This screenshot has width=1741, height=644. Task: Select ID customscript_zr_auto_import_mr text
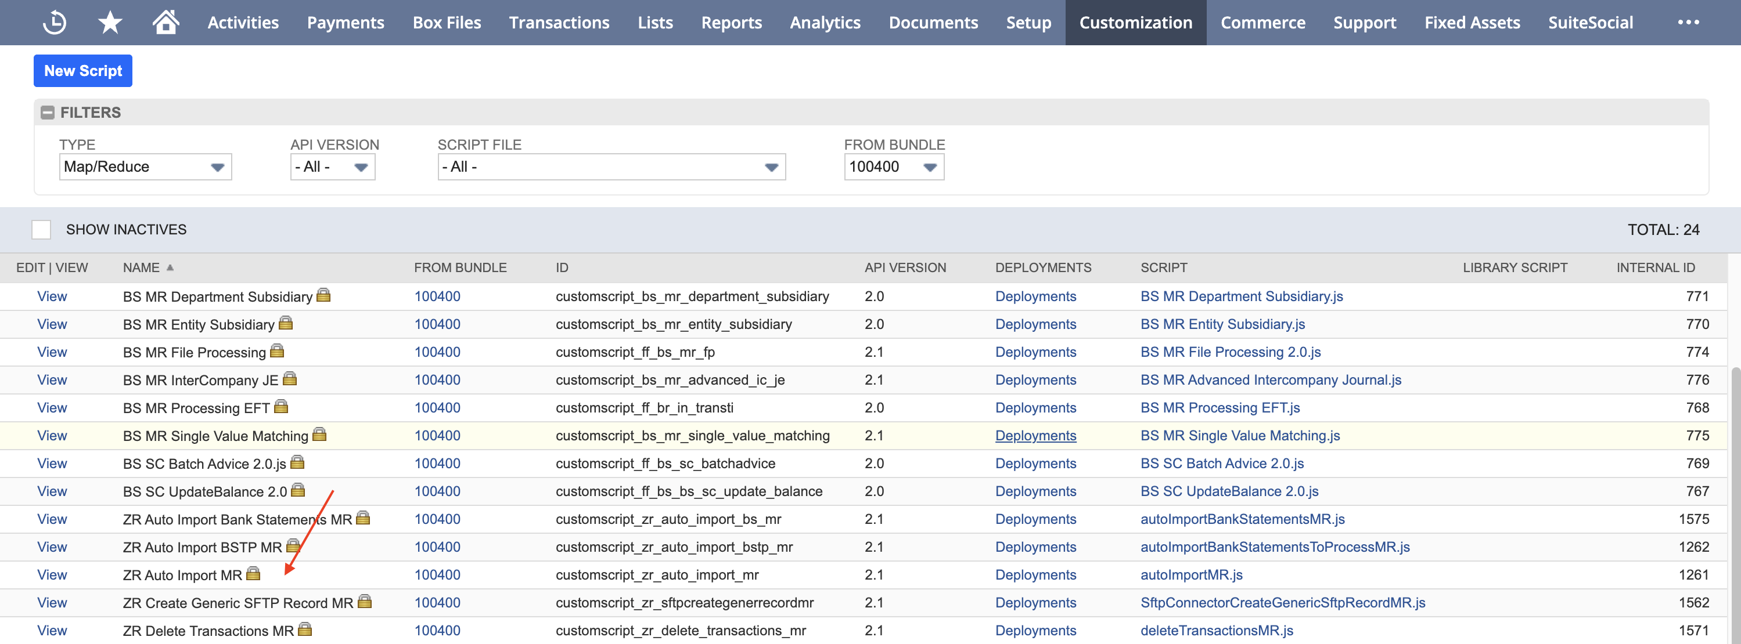657,574
